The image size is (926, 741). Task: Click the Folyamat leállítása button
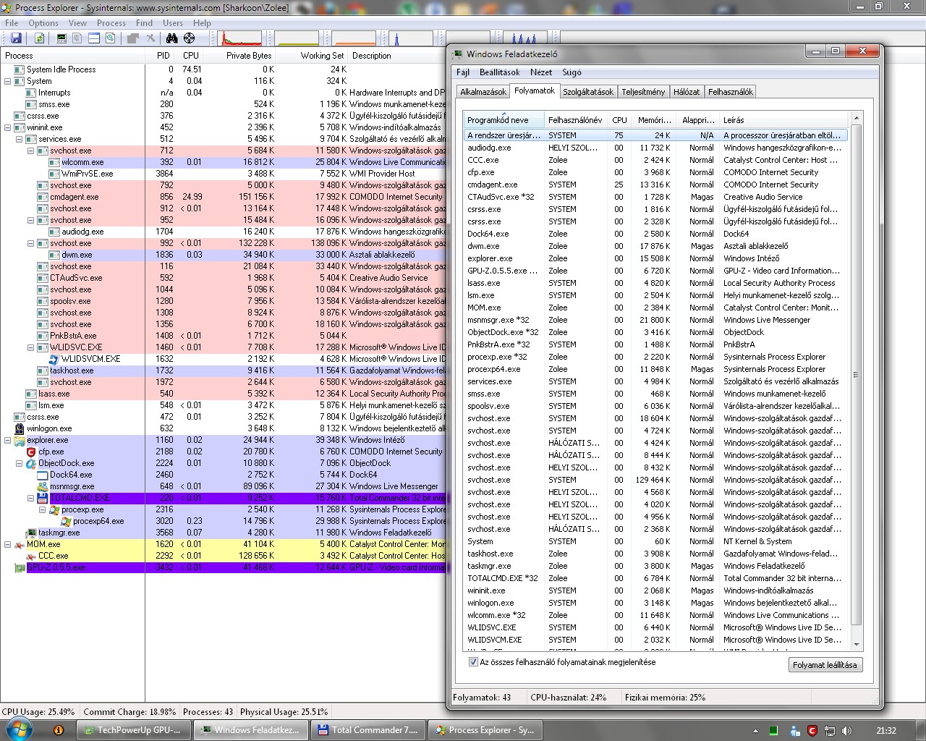pos(825,665)
